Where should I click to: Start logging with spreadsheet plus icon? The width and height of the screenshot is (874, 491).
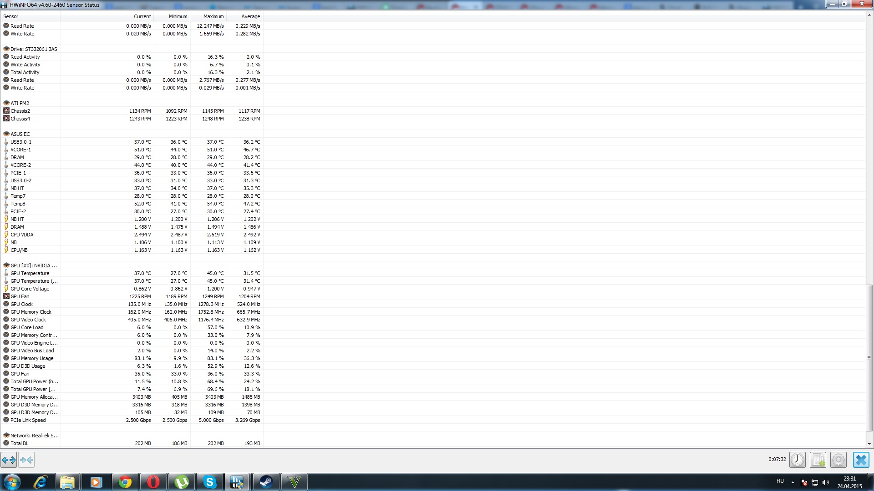(x=818, y=460)
